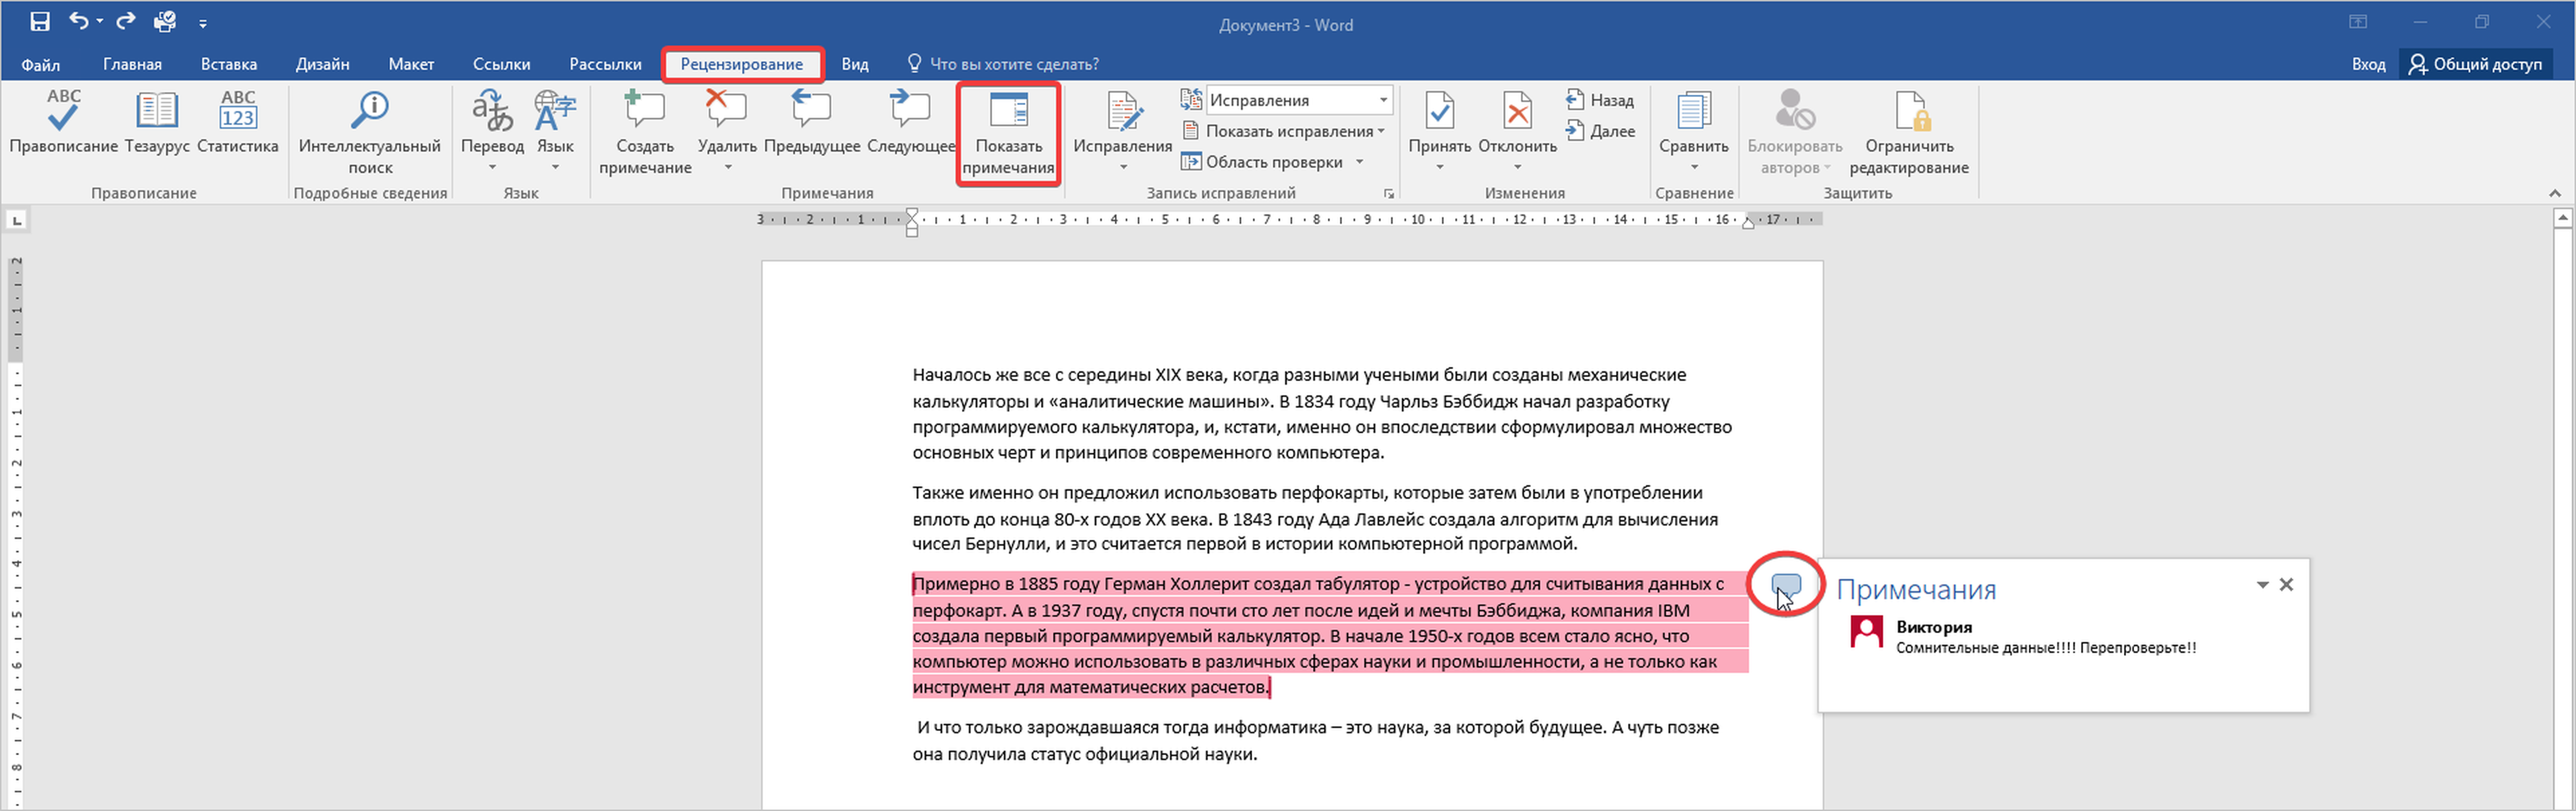
Task: Open the Сравнить compare documents menu
Action: [1693, 130]
